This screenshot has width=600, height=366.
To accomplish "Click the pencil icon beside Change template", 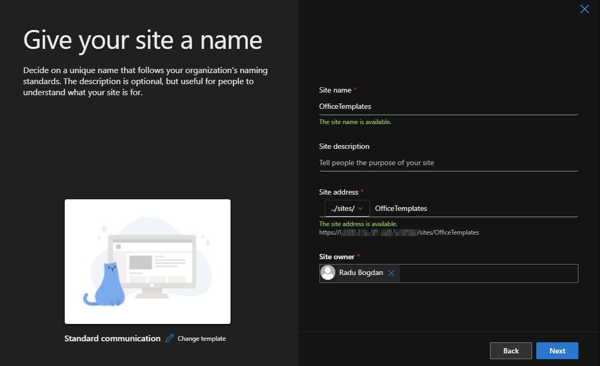I will pyautogui.click(x=169, y=338).
